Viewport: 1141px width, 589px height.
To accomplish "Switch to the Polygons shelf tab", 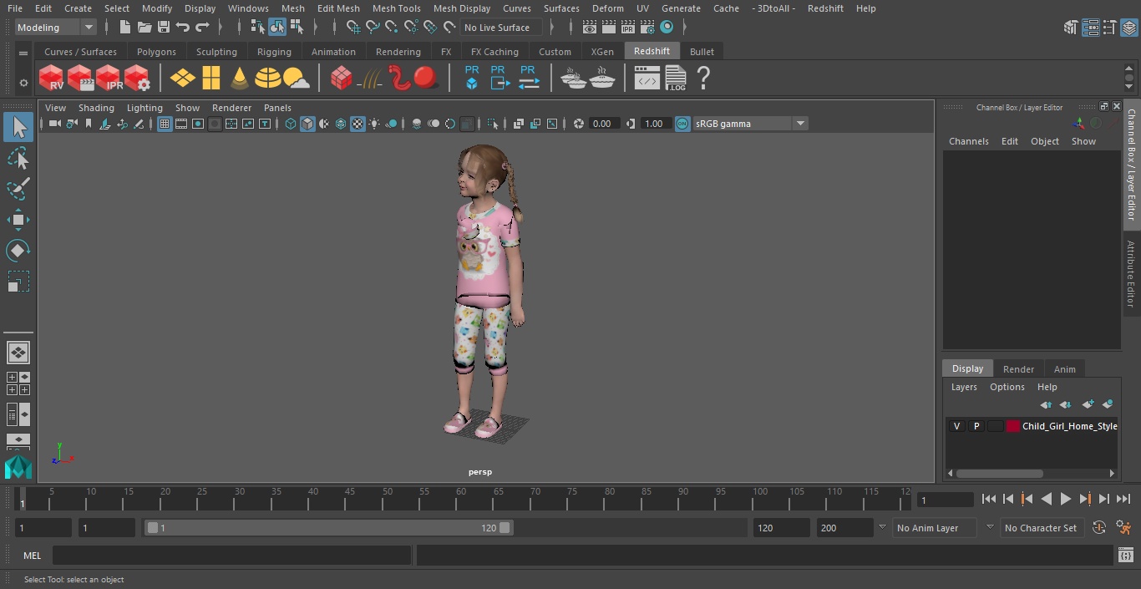I will pos(156,52).
